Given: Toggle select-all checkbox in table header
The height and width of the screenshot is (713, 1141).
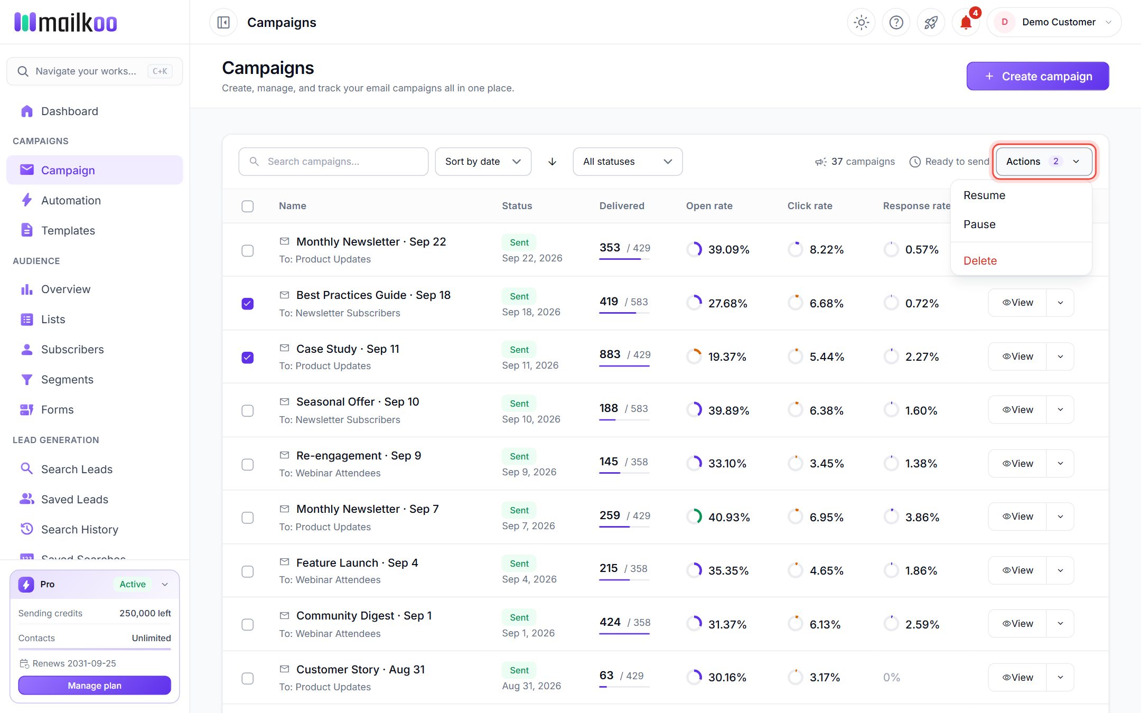Looking at the screenshot, I should point(247,206).
